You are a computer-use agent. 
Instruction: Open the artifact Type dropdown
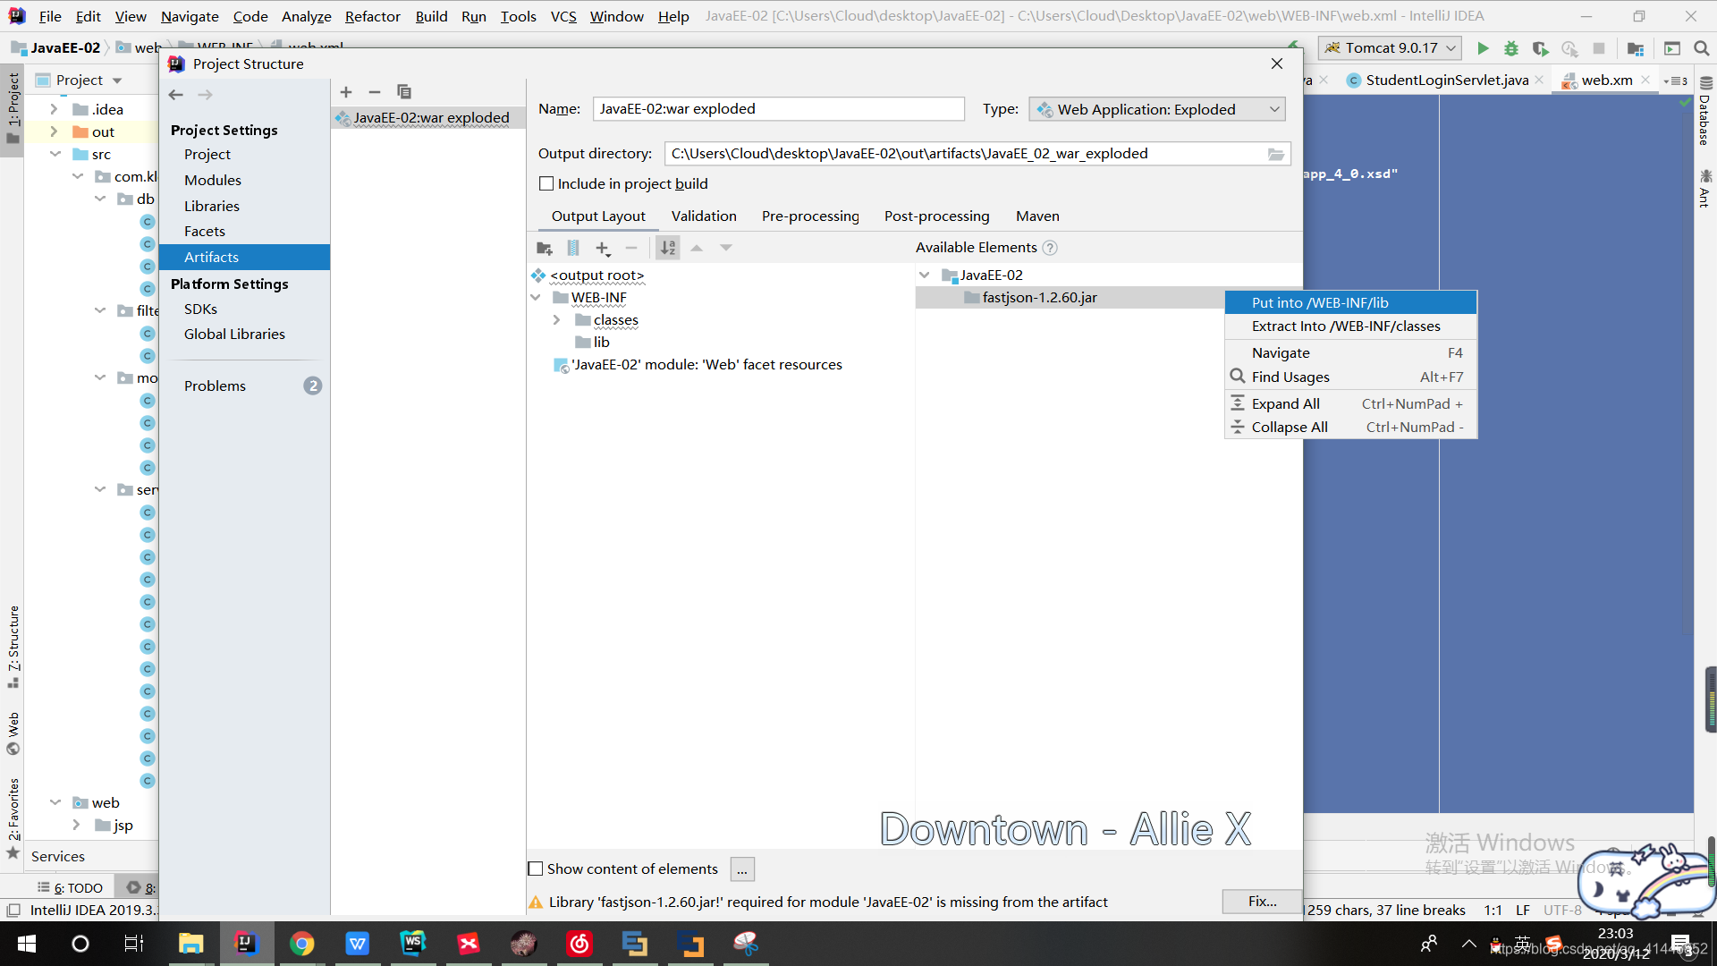tap(1157, 109)
